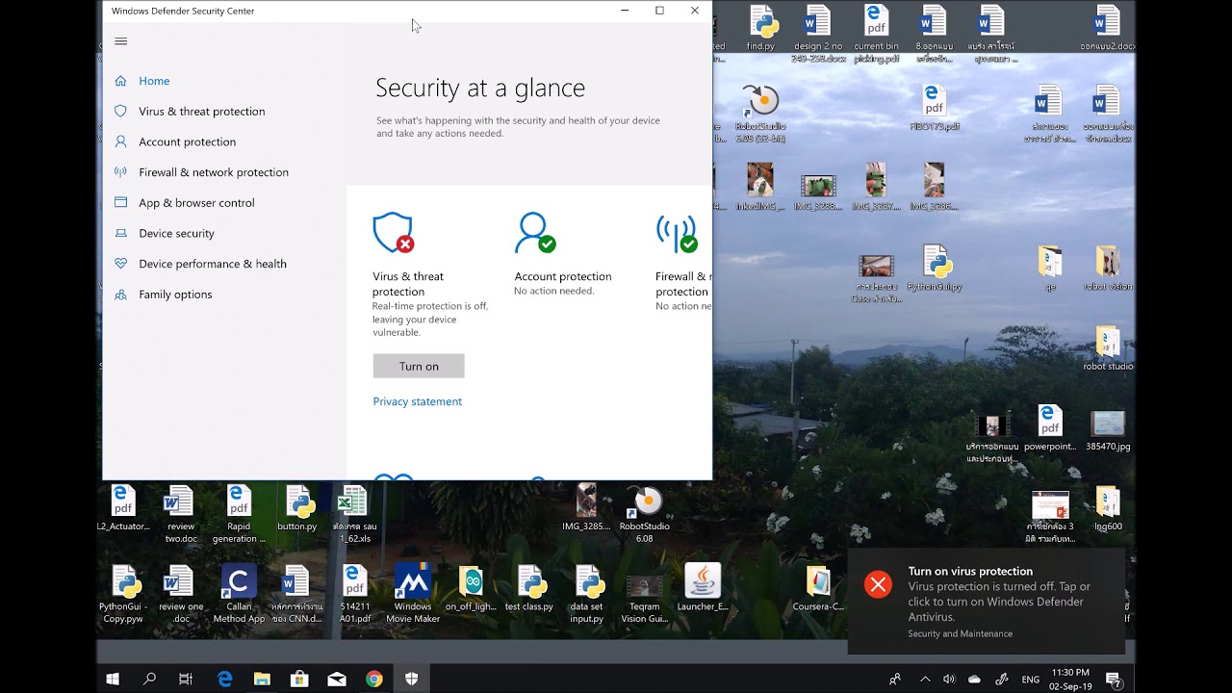
Task: Click Windows Defender shield on taskbar
Action: 412,679
